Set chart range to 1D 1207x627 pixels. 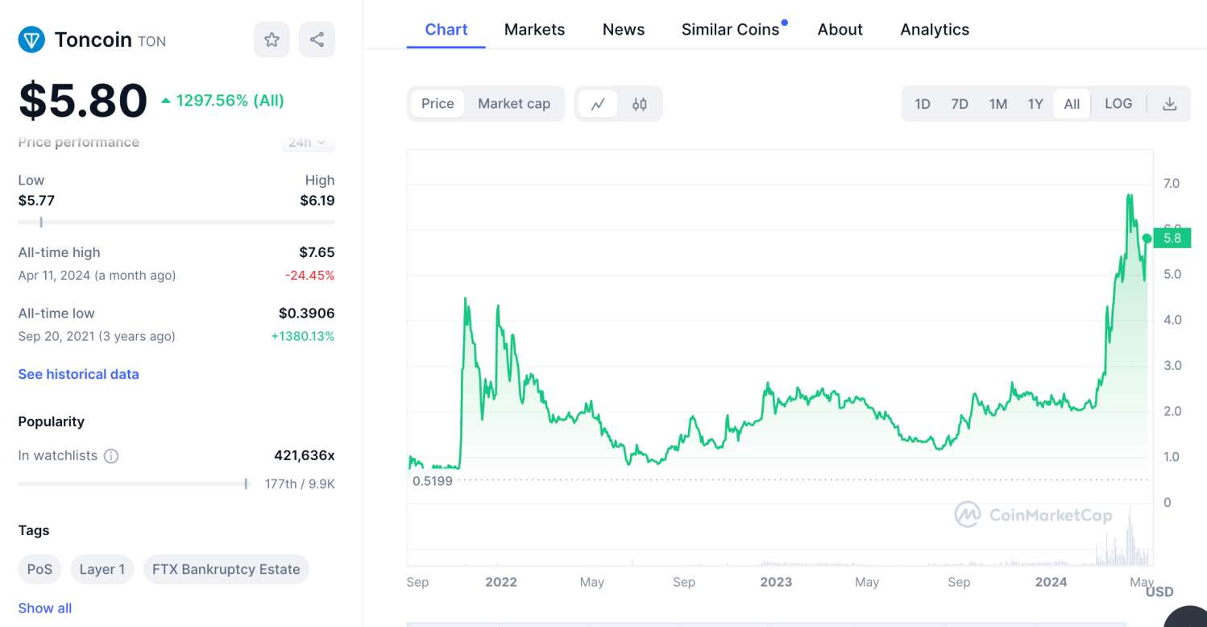(x=923, y=104)
